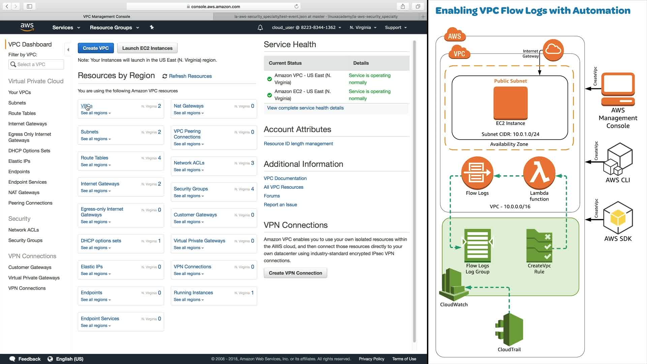Screen dimensions: 647x364
Task: Collapse the left navigation pane arrow
Action: coord(68,50)
